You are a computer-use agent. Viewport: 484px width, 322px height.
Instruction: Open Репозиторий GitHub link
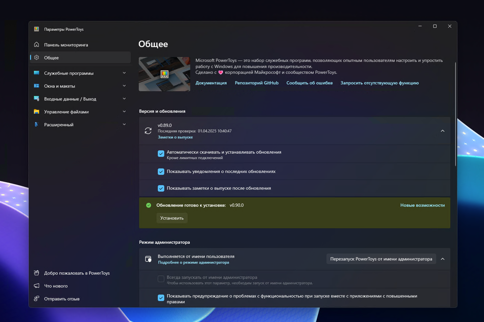coord(257,83)
